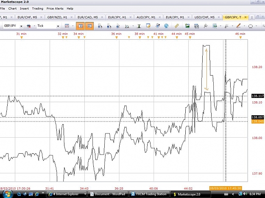
Task: Expand arrow beside fan lines tool
Action: pyautogui.click(x=232, y=26)
